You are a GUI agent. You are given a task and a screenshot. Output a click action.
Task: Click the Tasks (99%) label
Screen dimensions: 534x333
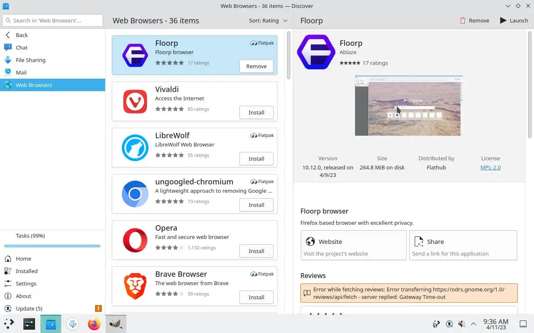(30, 236)
